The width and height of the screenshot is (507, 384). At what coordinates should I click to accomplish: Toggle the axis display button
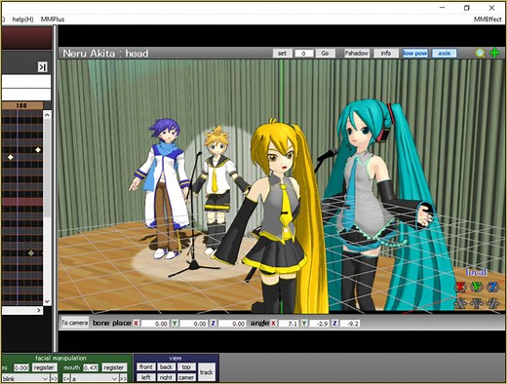(444, 53)
